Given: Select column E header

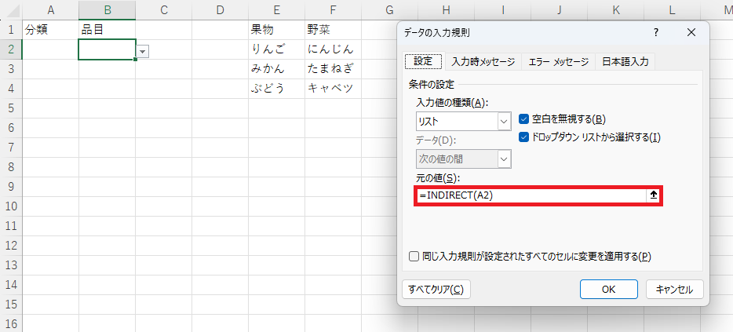Looking at the screenshot, I should 277,10.
